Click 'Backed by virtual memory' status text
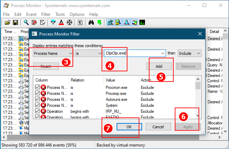The height and width of the screenshot is (149, 229). [121, 145]
